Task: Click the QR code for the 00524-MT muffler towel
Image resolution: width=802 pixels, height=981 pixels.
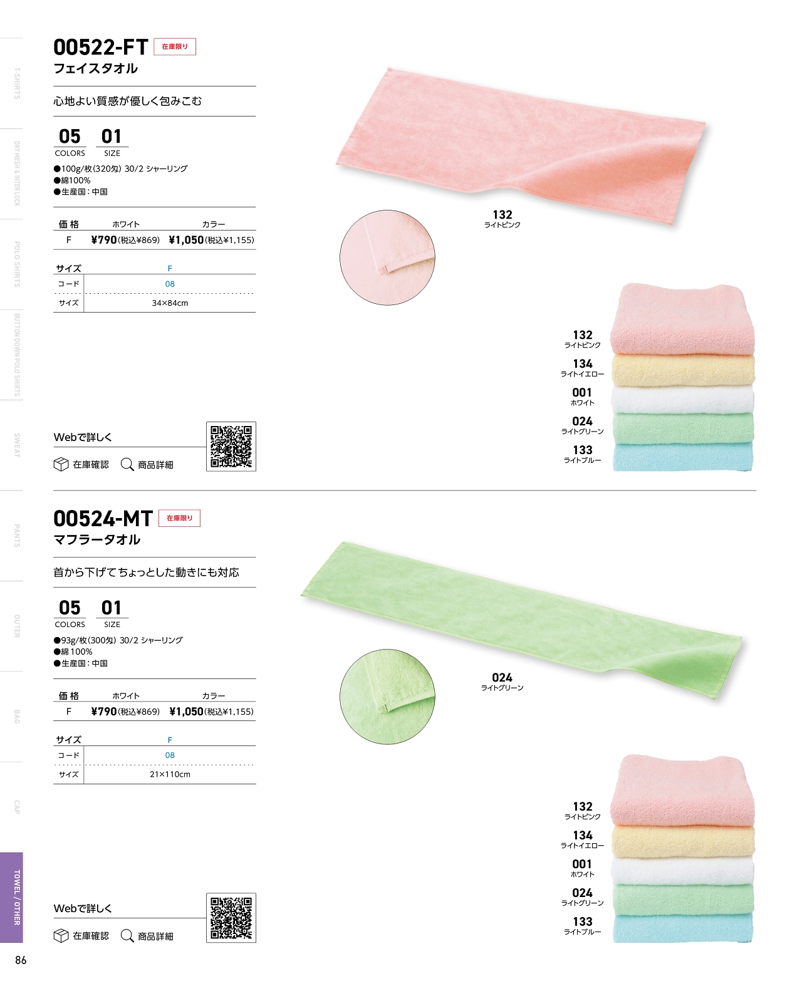Action: (231, 918)
